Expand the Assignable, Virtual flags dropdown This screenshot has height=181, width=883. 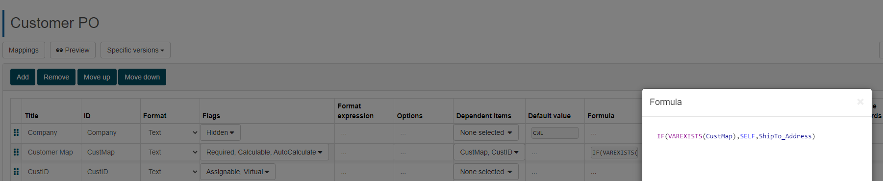(238, 172)
